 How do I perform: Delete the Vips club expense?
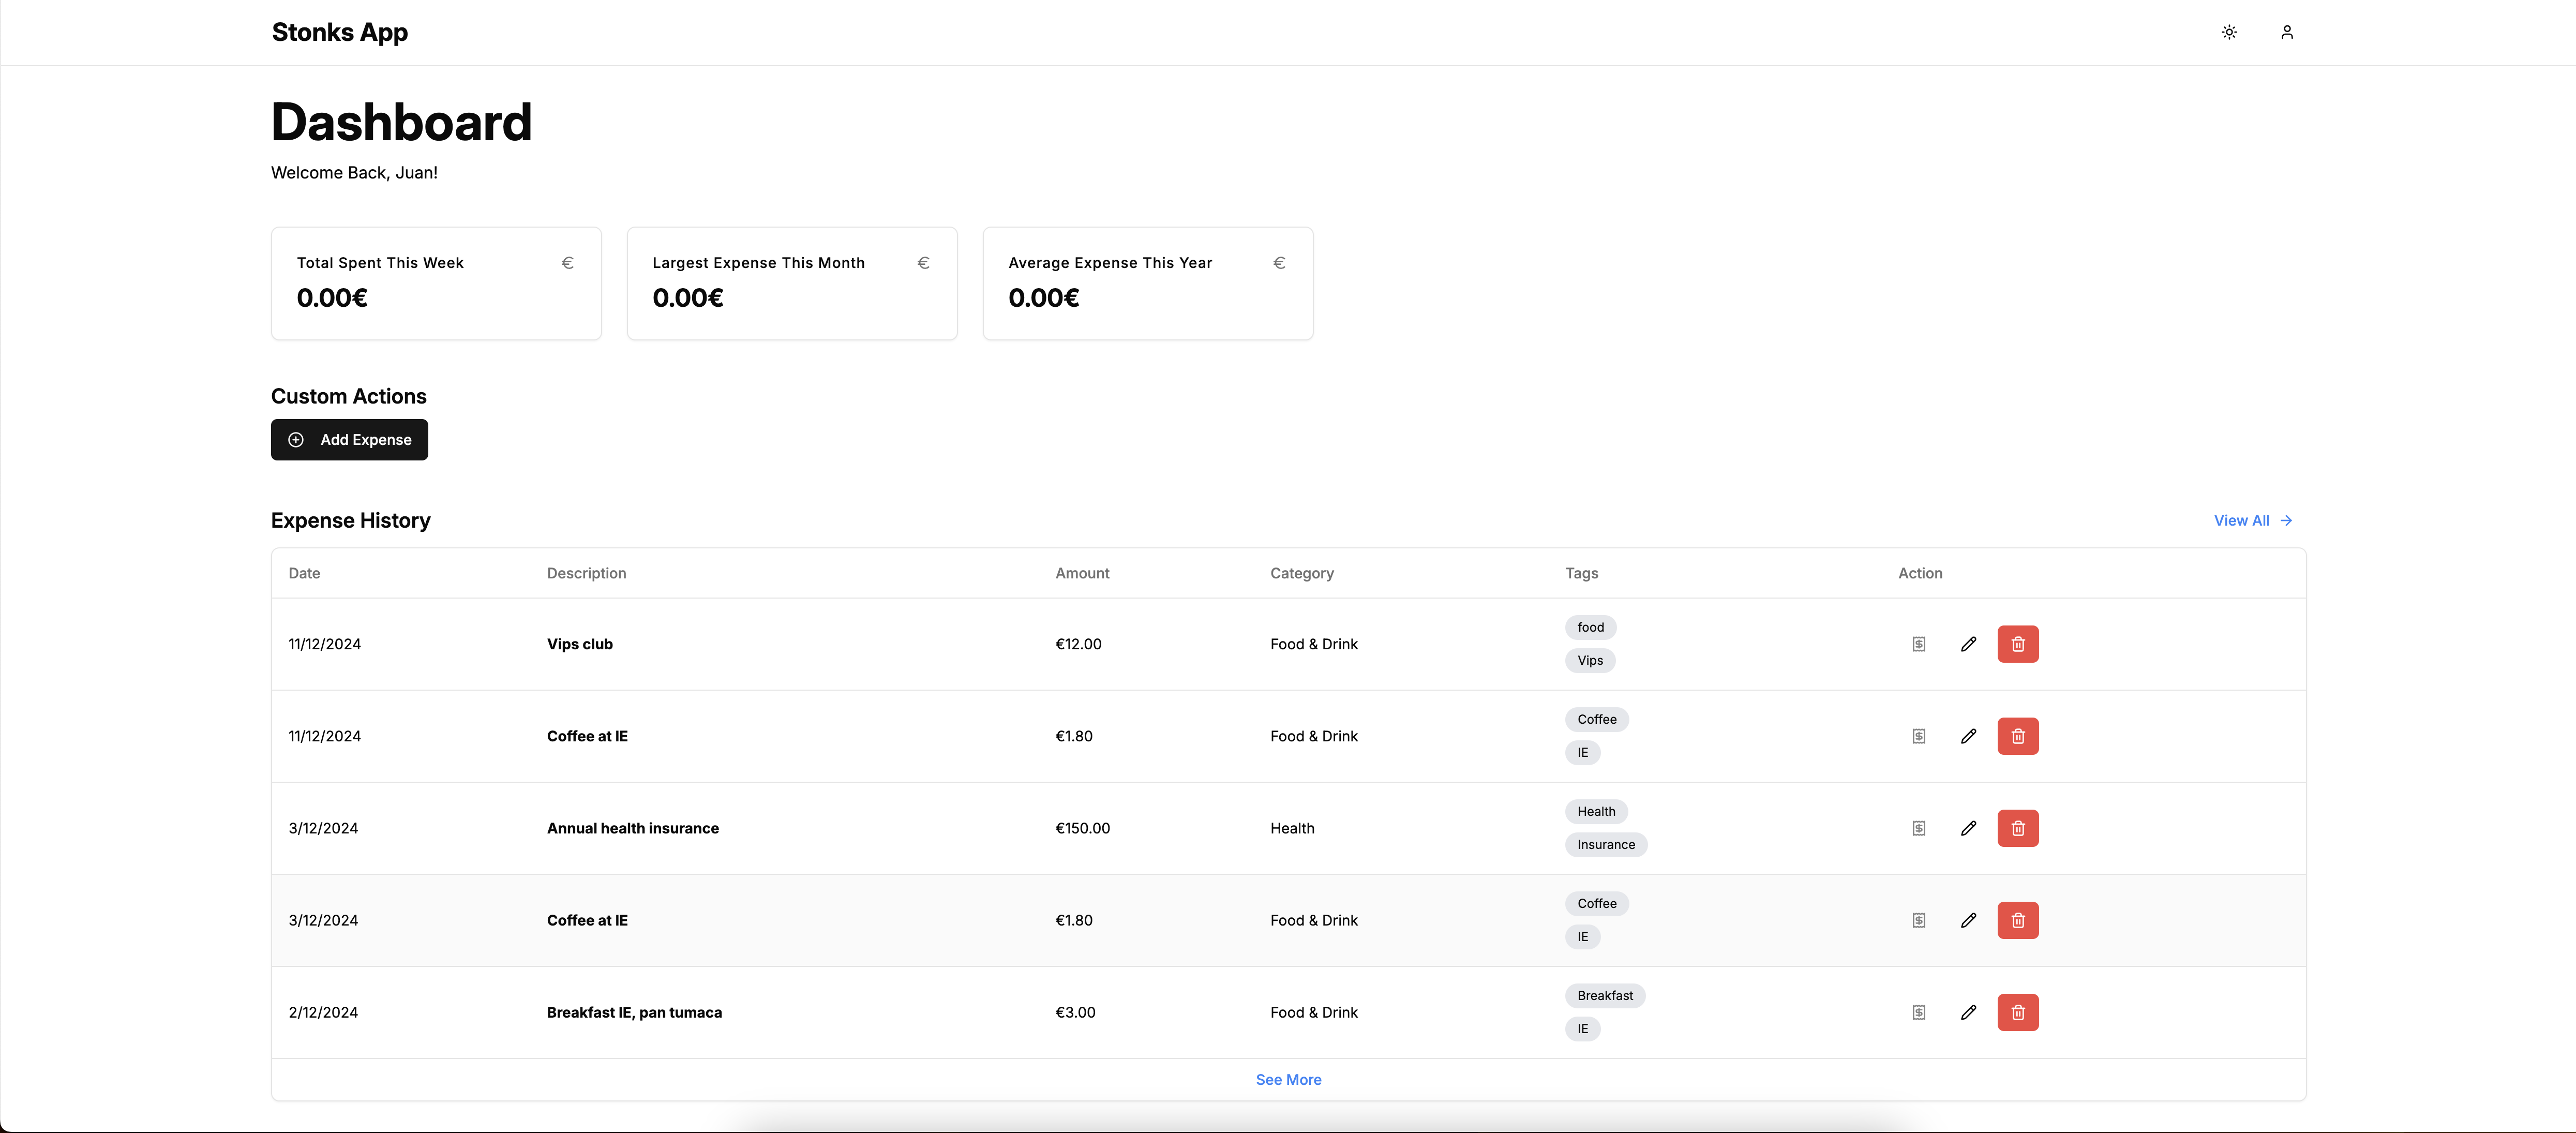click(2017, 644)
